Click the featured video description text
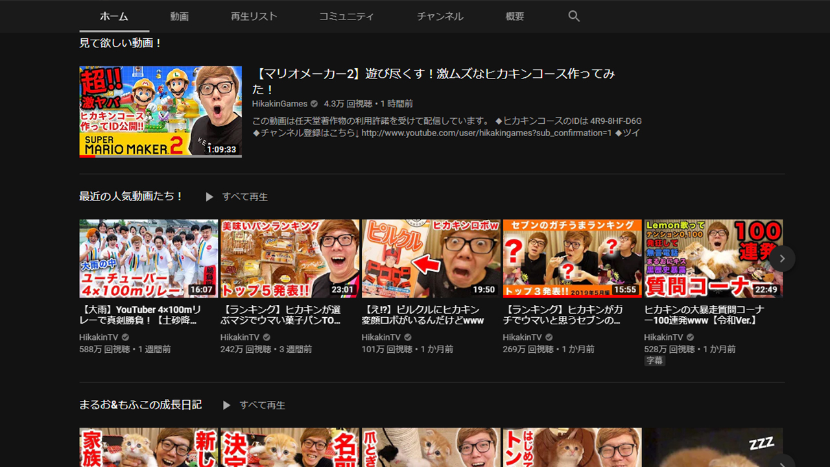 pyautogui.click(x=447, y=126)
